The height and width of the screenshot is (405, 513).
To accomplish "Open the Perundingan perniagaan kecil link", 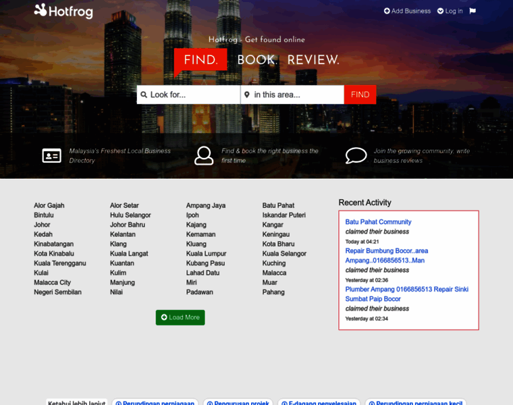I will (x=416, y=403).
